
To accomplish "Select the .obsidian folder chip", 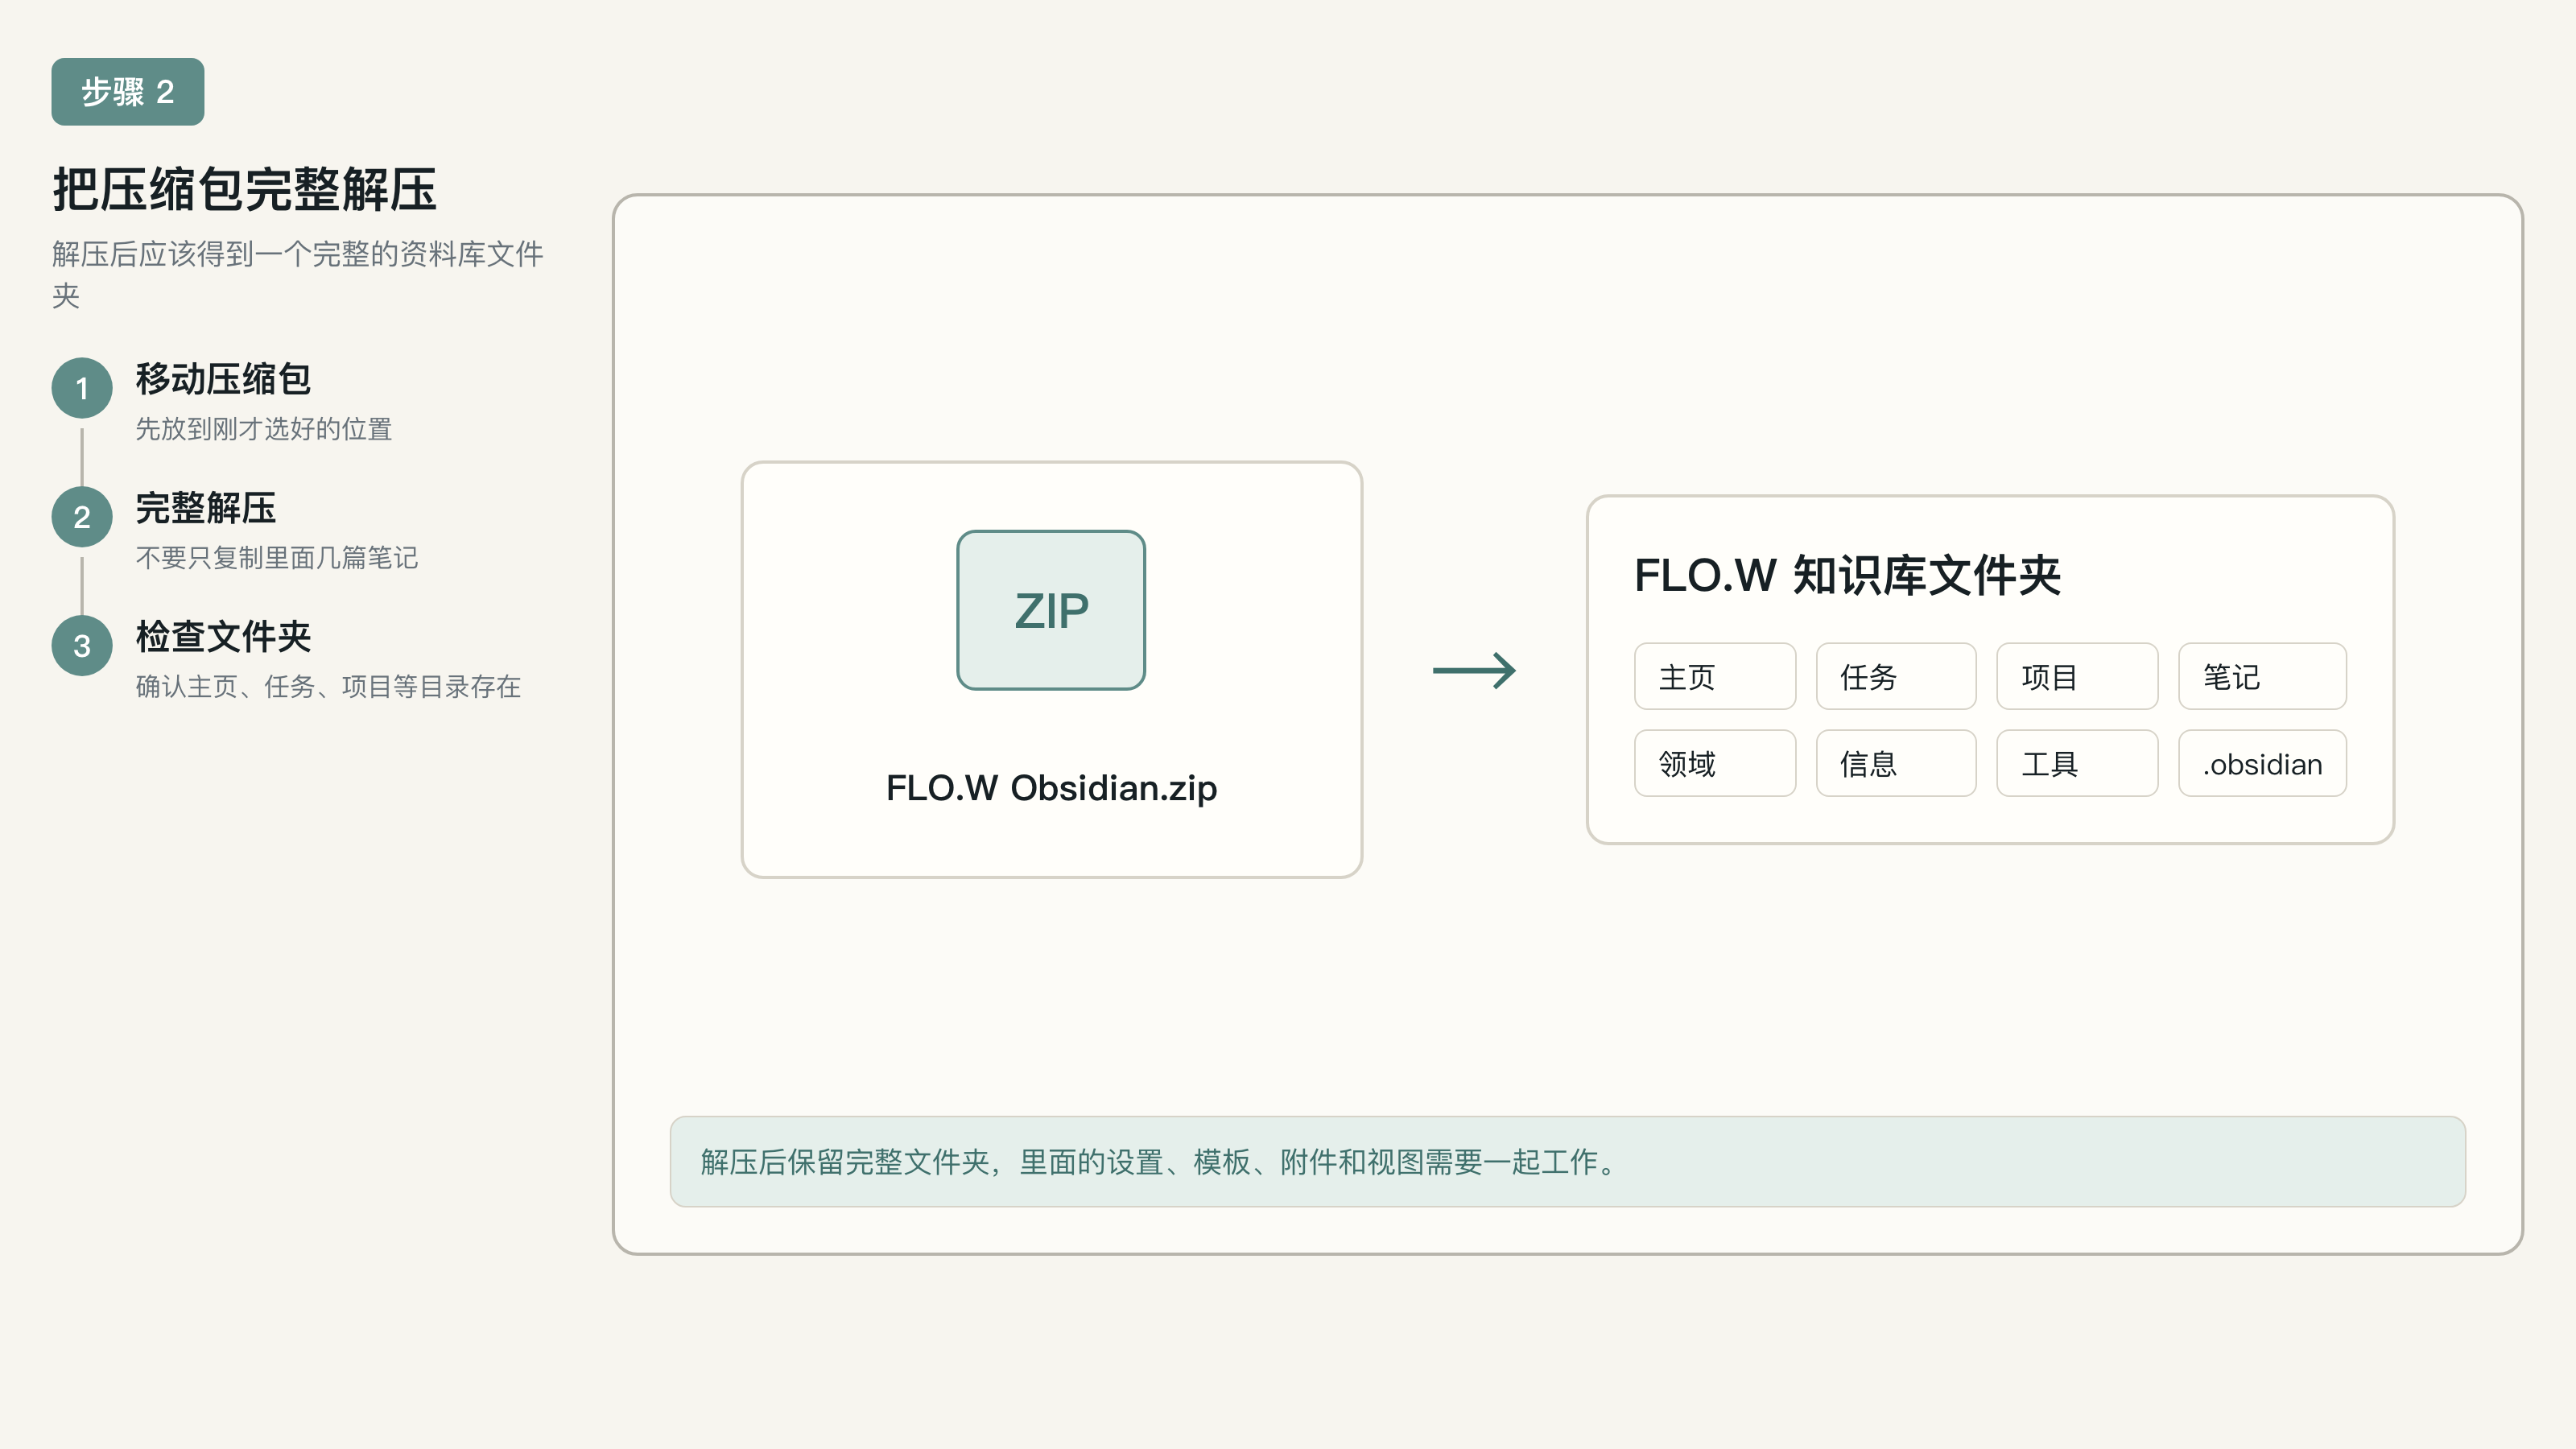I will tap(2262, 764).
